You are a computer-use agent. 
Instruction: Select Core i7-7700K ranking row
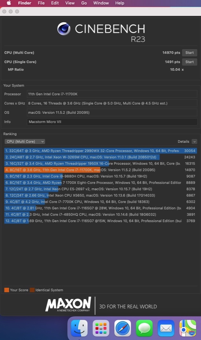[x=100, y=202]
